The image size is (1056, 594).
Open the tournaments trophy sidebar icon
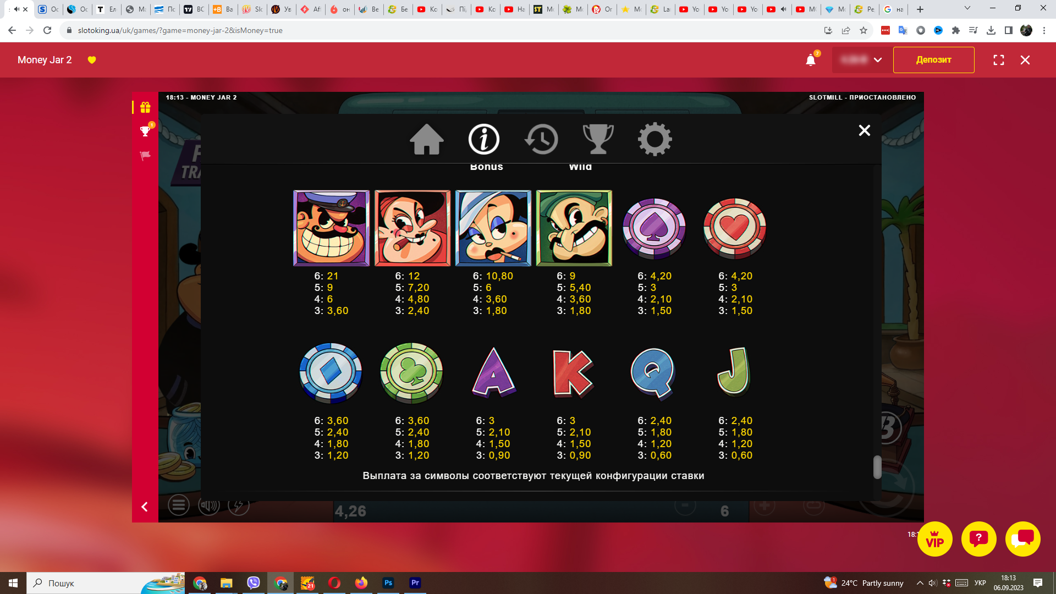(145, 131)
